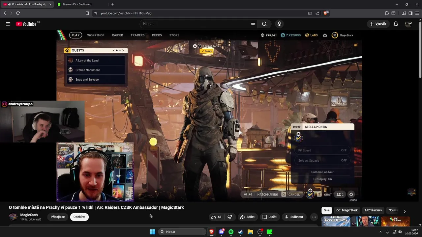
Task: Click the taskbar Hledat search box
Action: pyautogui.click(x=182, y=232)
